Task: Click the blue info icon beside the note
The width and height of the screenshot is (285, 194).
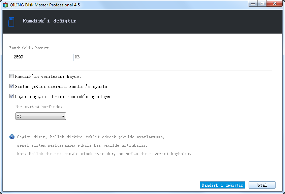Action: (12, 137)
